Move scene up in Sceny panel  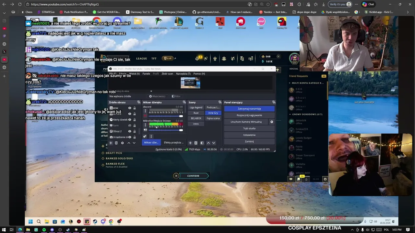click(x=208, y=143)
